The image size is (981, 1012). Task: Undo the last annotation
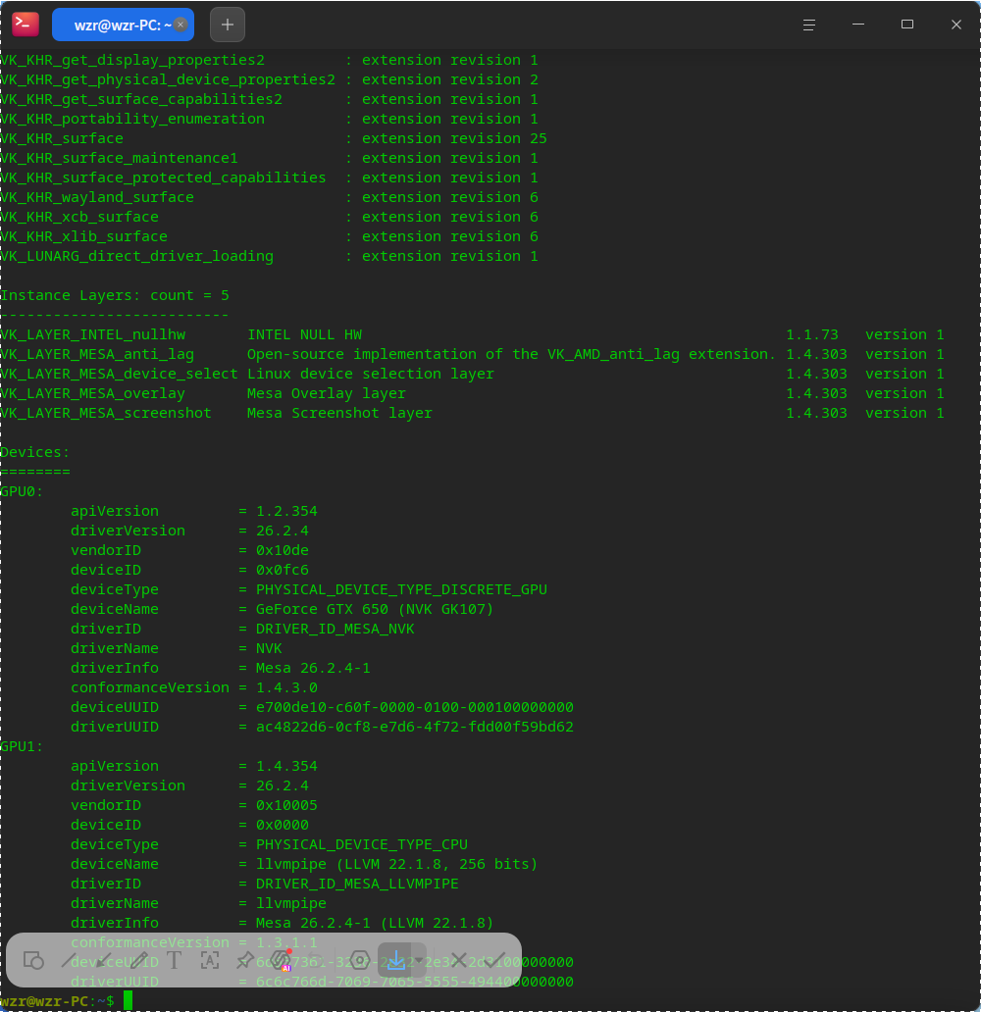pyautogui.click(x=315, y=960)
